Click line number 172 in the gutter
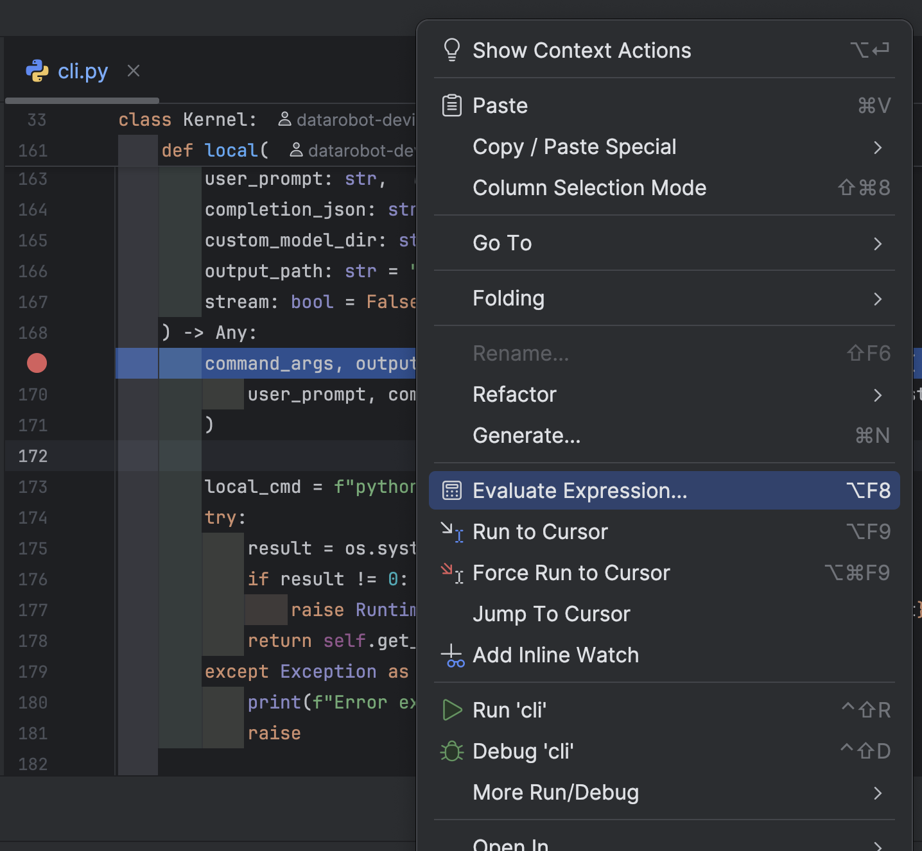This screenshot has height=851, width=922. (x=33, y=456)
